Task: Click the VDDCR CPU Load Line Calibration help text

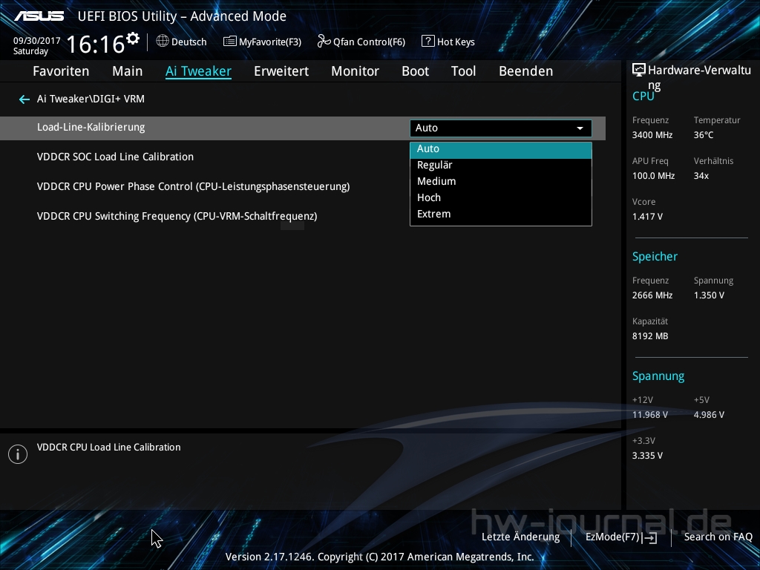Action: point(108,448)
